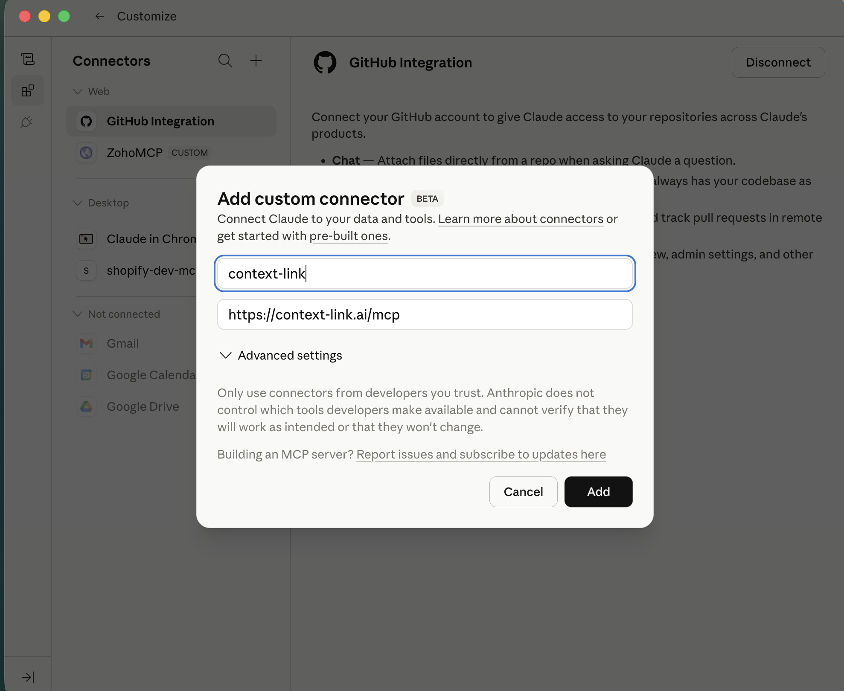Expand Advanced settings in the dialog
This screenshot has width=844, height=691.
tap(280, 355)
